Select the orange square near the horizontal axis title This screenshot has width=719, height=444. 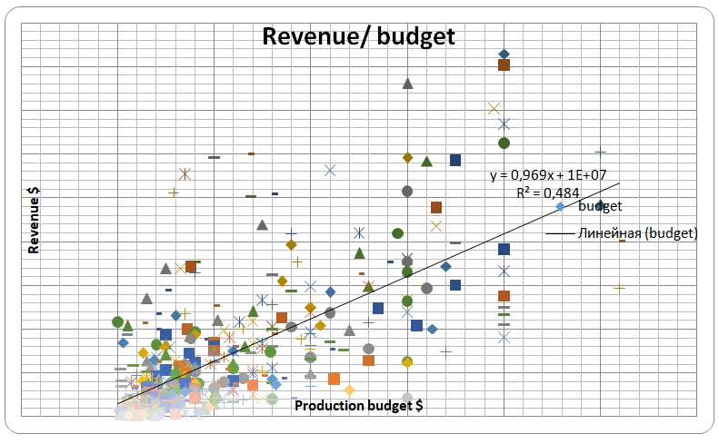(334, 379)
